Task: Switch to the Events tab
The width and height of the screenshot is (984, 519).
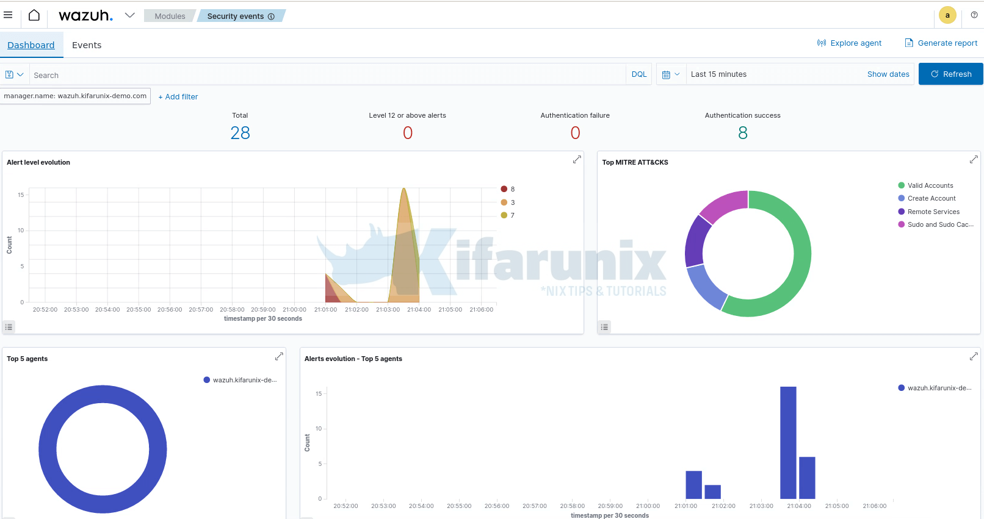Action: tap(87, 45)
